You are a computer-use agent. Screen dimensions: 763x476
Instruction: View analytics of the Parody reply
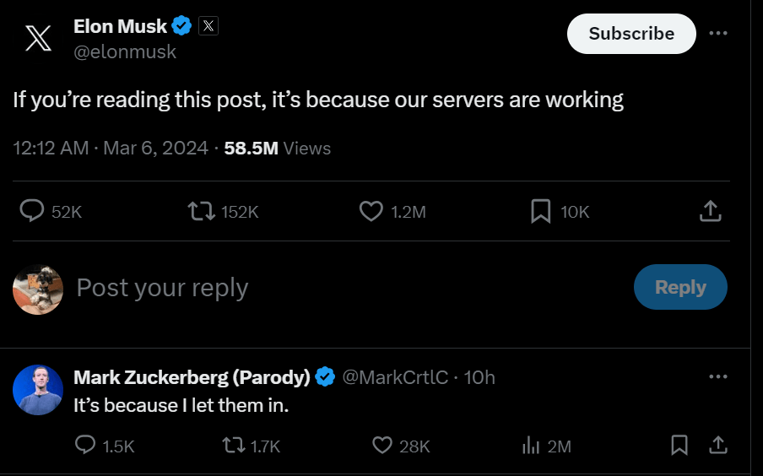(531, 445)
